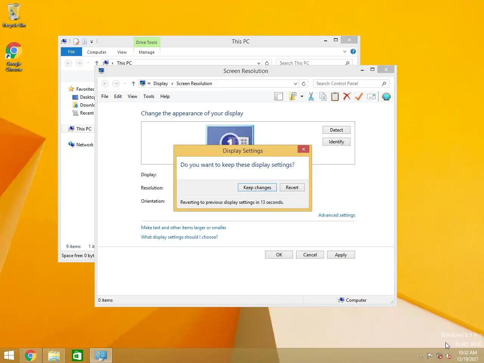Viewport: 484px width, 363px height.
Task: Click the blue Help icon in This PC
Action: pos(353,51)
